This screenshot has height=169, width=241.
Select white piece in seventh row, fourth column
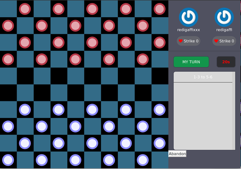[59, 110]
